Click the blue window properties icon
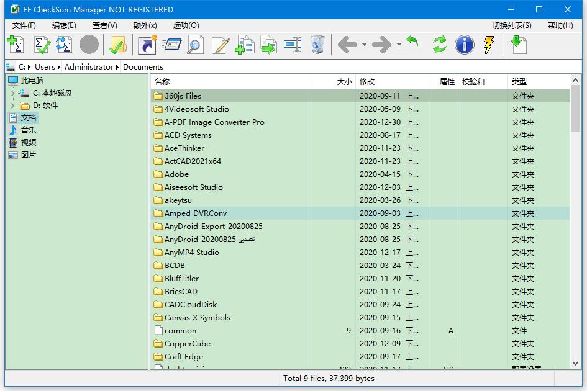587x391 pixels. tap(172, 45)
